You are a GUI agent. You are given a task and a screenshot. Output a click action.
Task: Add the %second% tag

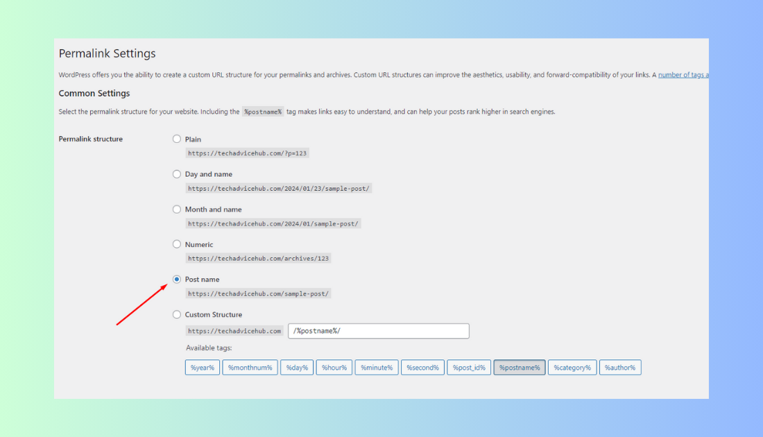[x=422, y=368]
